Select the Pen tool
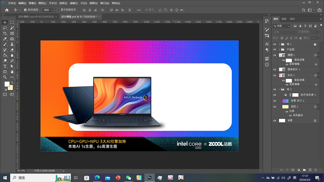 (12, 61)
